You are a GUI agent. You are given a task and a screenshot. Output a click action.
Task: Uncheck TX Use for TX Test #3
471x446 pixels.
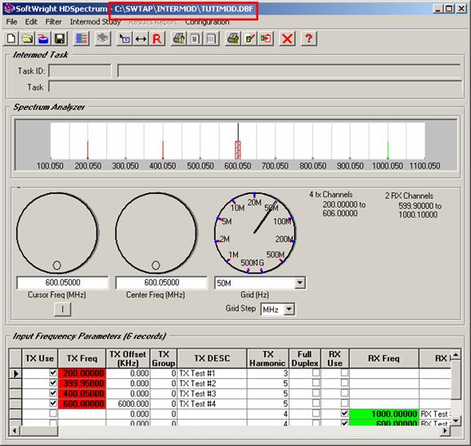click(x=53, y=393)
